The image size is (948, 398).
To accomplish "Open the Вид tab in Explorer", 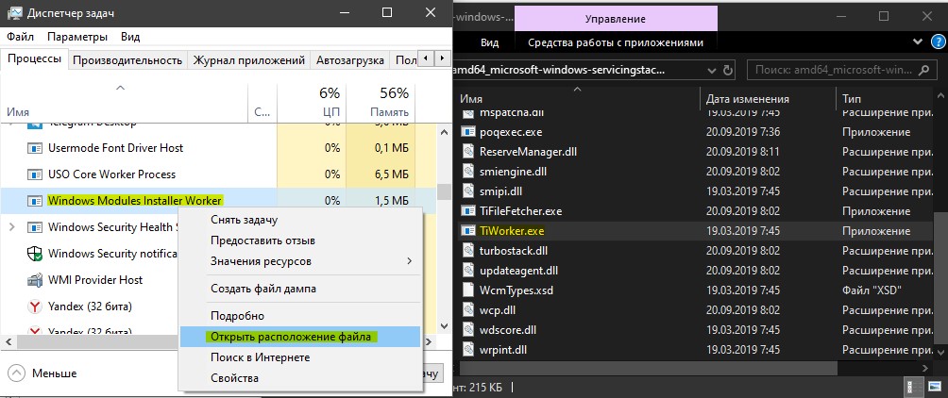I will point(490,42).
